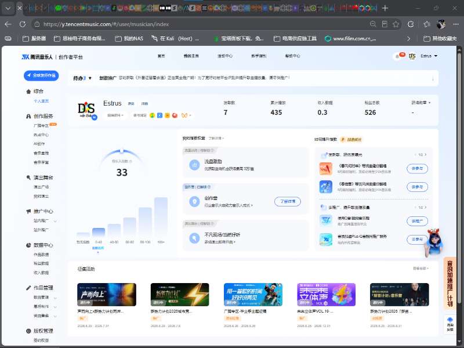The height and width of the screenshot is (348, 464).
Task: Click the 创作营 round icon
Action: pos(194,201)
